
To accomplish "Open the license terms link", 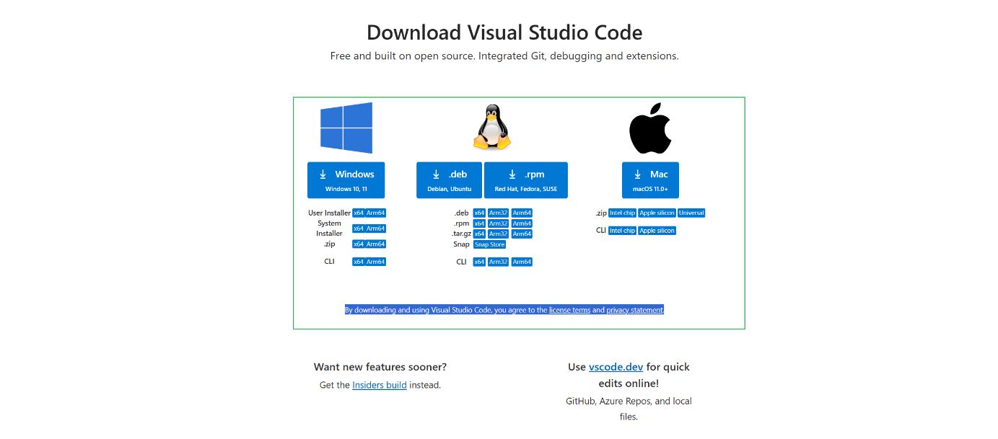I will (569, 310).
